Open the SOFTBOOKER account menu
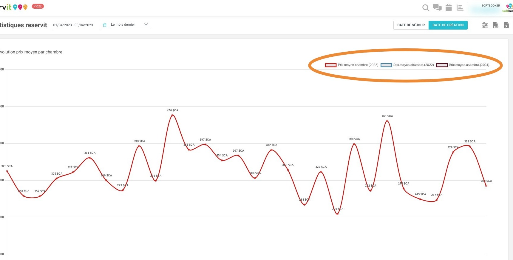The width and height of the screenshot is (513, 260). [x=491, y=8]
